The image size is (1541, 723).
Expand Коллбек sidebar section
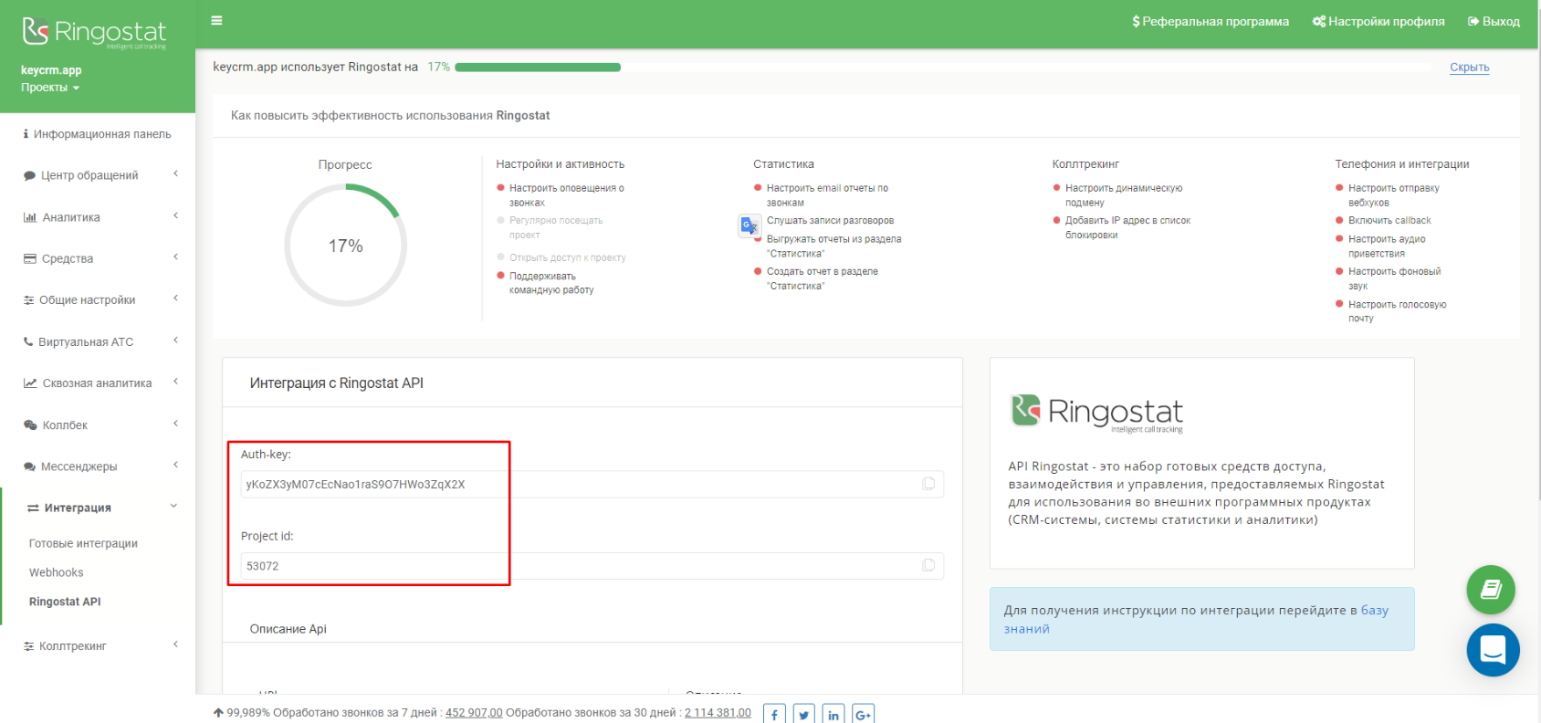click(98, 425)
